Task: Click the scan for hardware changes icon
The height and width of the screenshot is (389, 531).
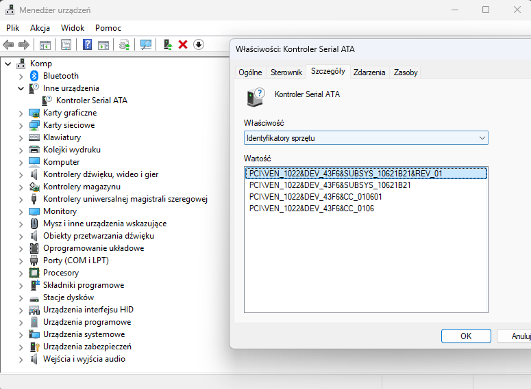Action: point(146,44)
